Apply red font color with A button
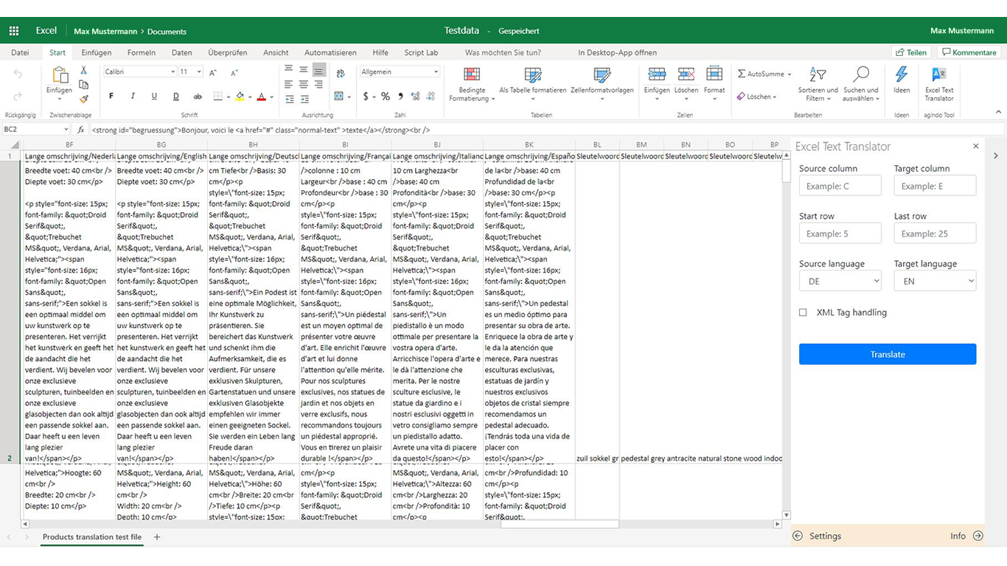This screenshot has height=566, width=1007. (261, 97)
